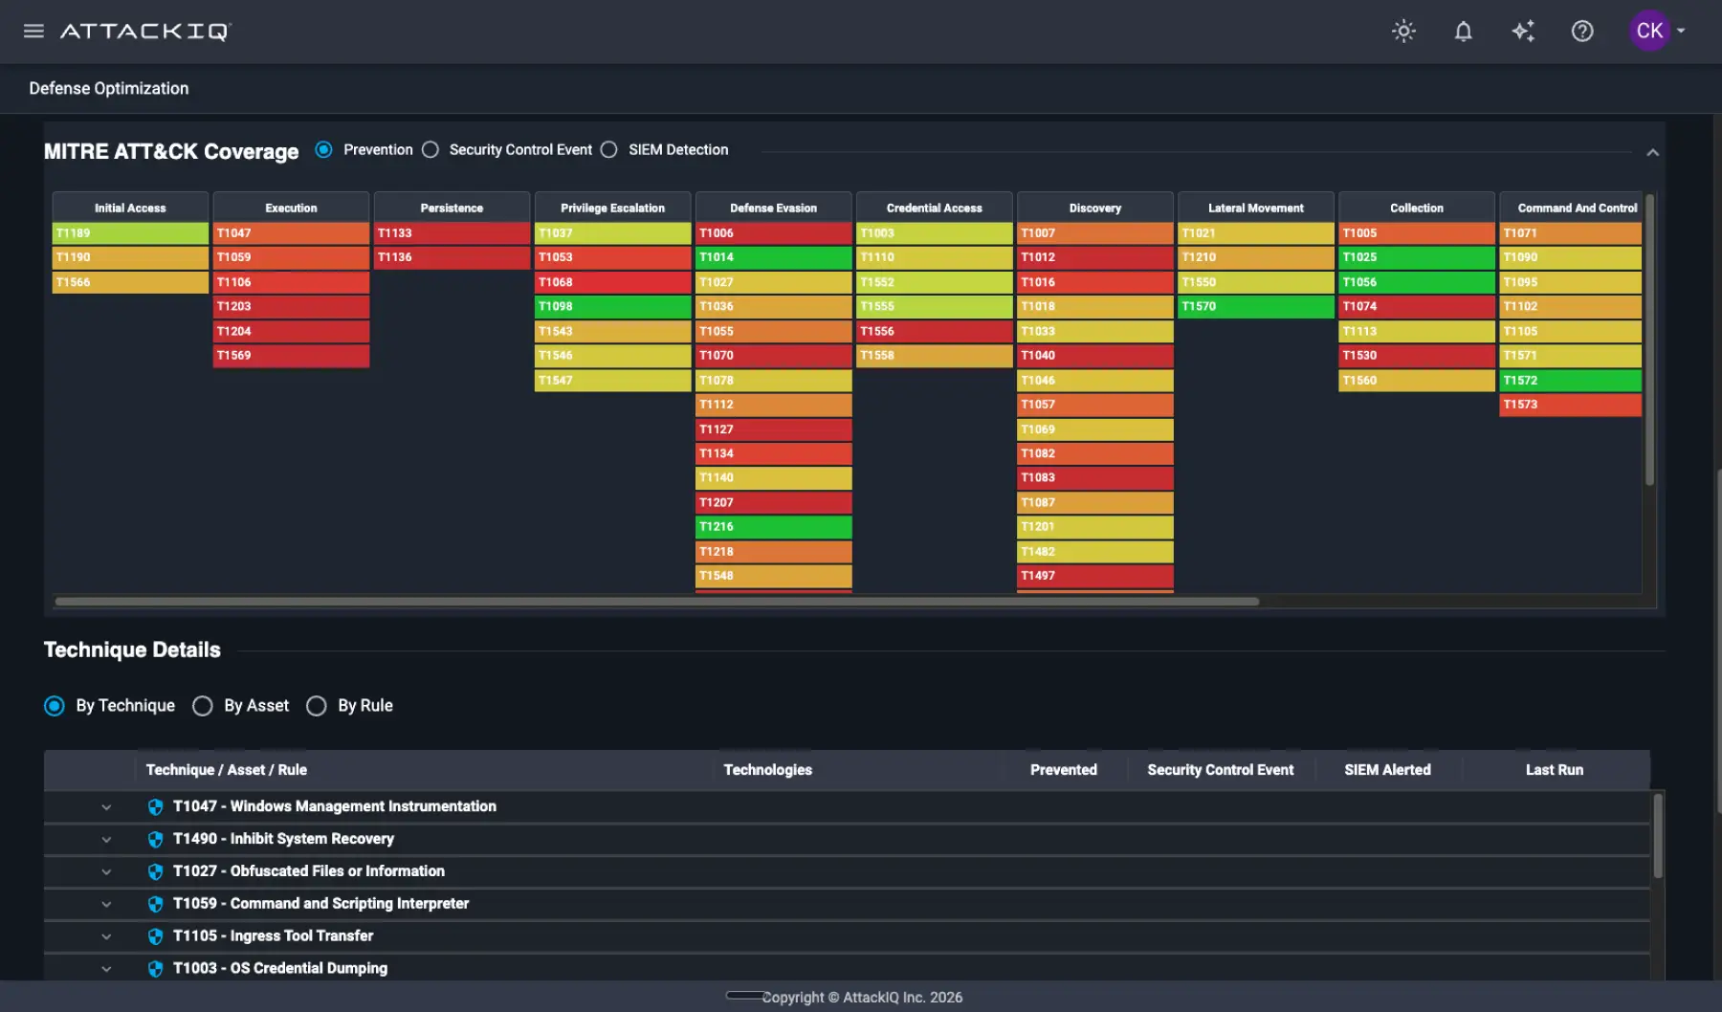This screenshot has height=1012, width=1722.
Task: Open the help question mark icon
Action: pos(1582,31)
